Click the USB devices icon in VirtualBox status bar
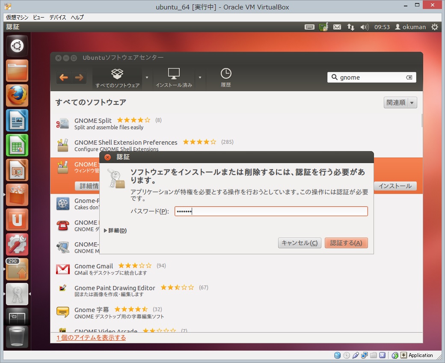 pos(356,355)
